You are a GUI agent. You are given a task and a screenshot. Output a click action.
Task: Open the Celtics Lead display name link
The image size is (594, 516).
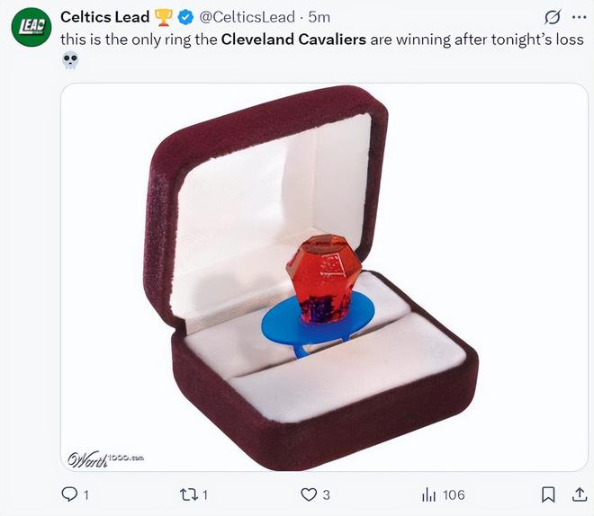[x=104, y=17]
